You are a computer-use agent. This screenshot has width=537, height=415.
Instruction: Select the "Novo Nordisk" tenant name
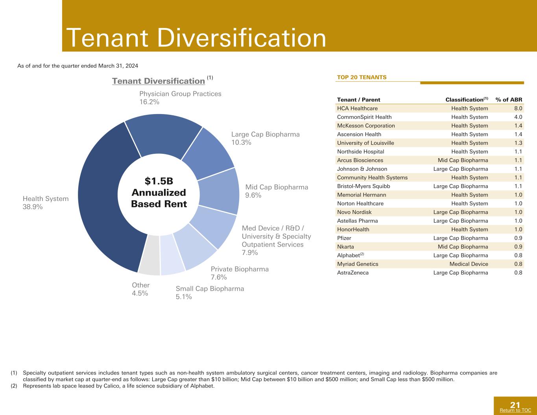click(354, 212)
